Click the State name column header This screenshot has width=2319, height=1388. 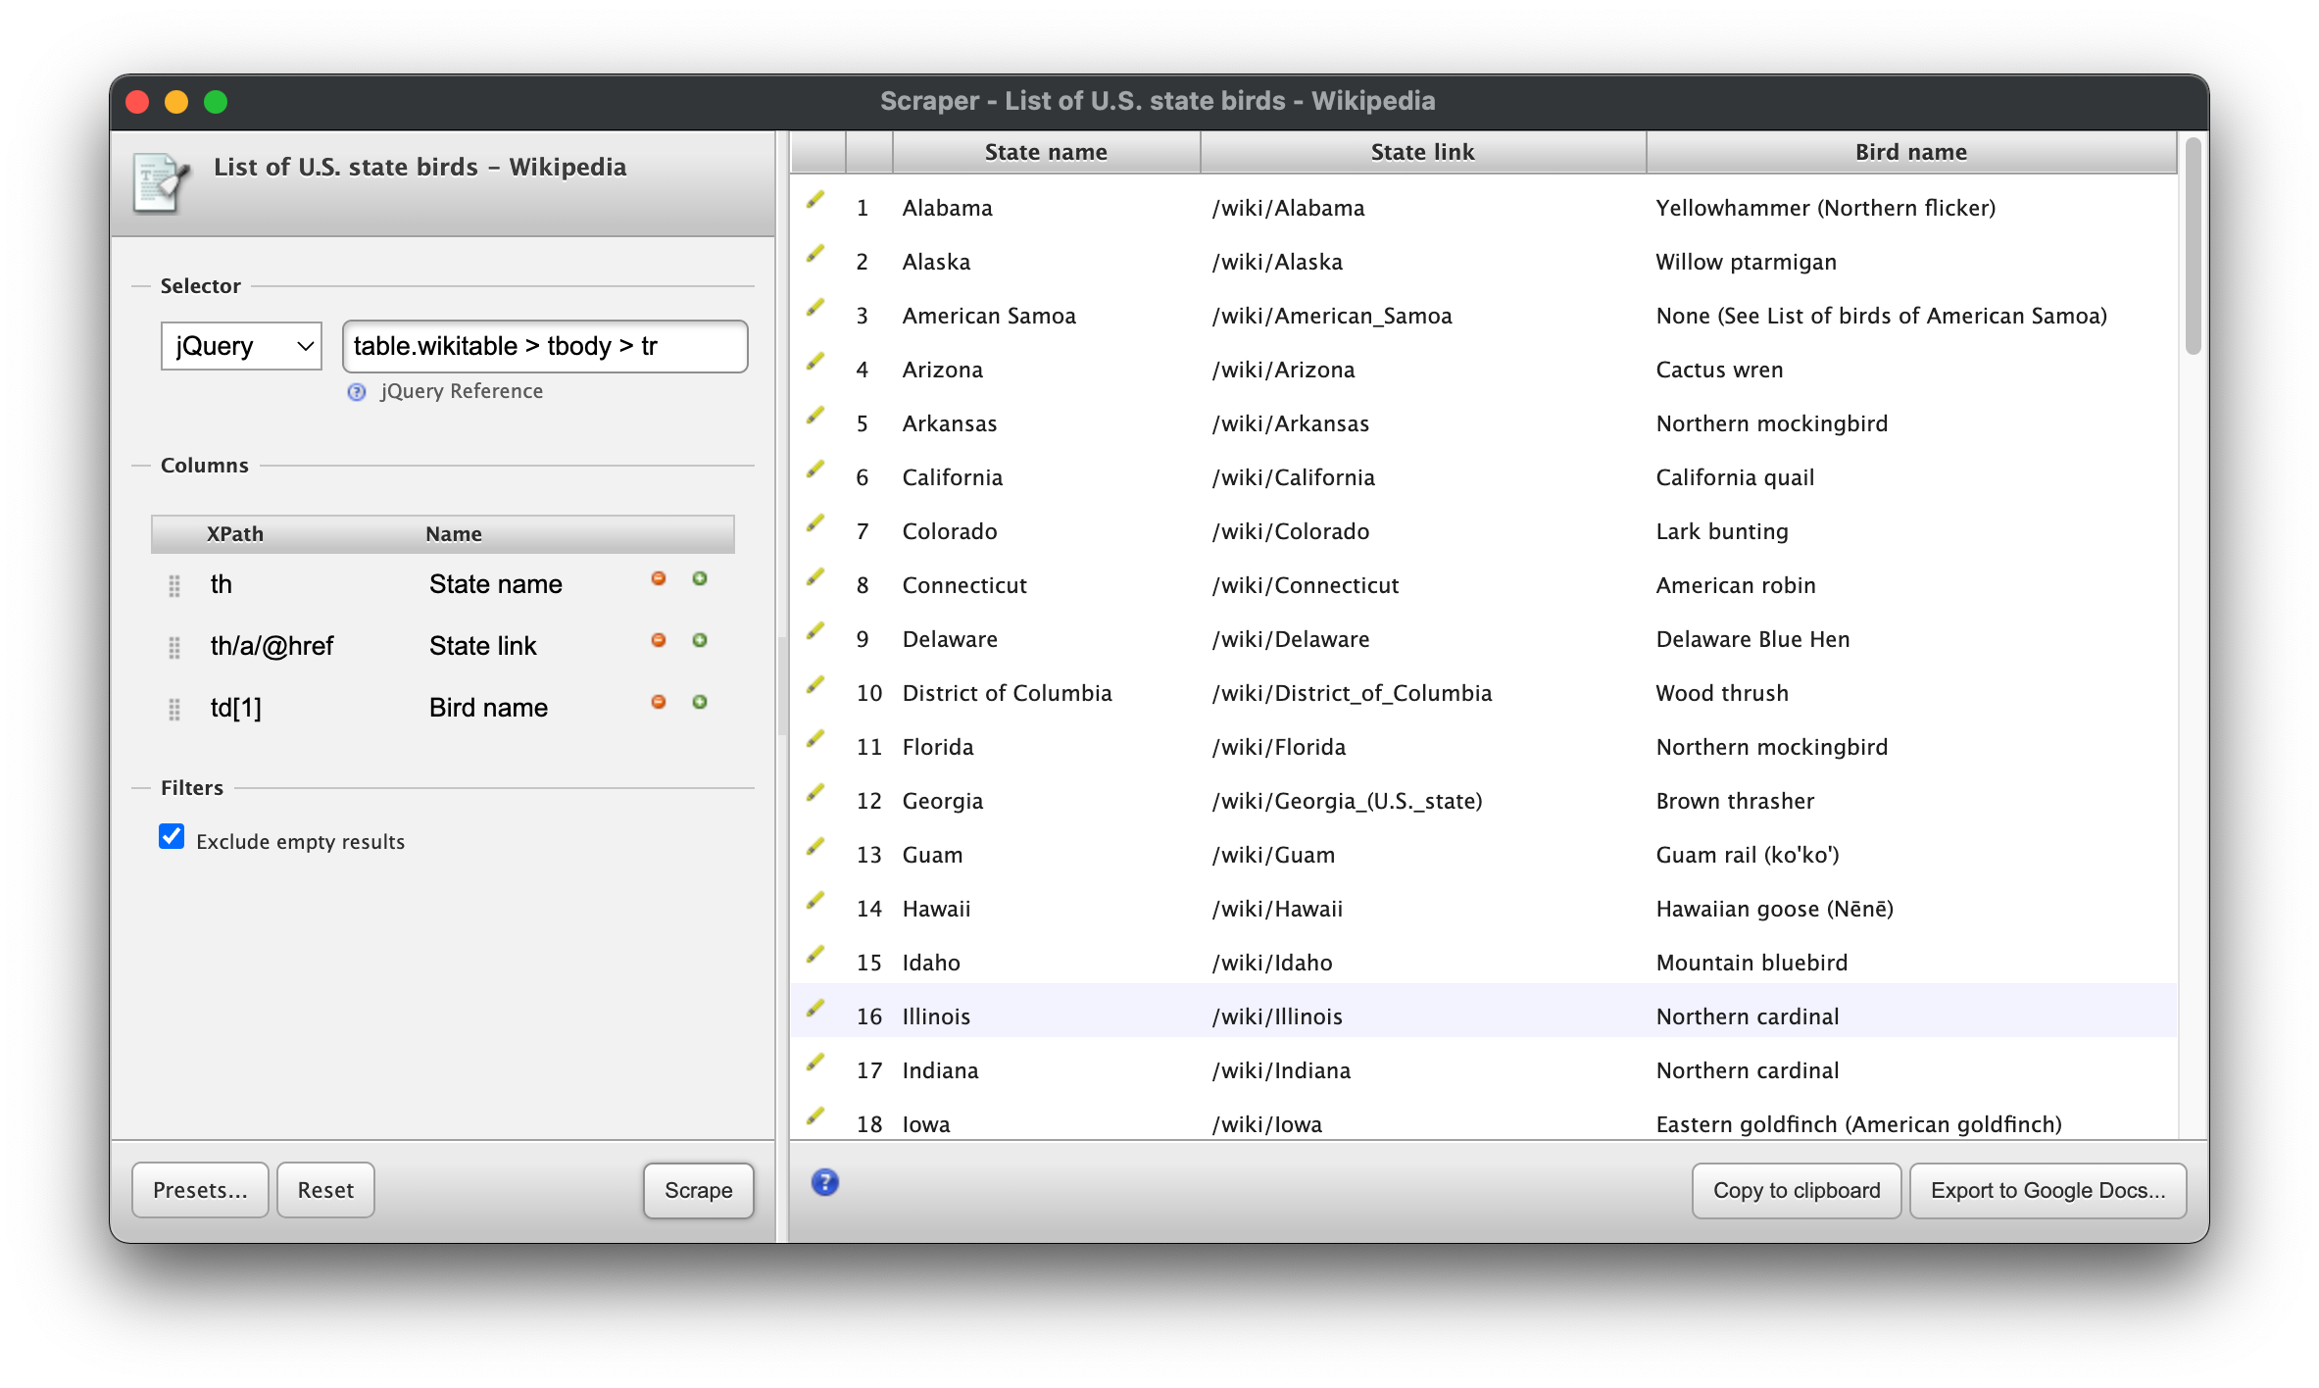click(x=1046, y=152)
